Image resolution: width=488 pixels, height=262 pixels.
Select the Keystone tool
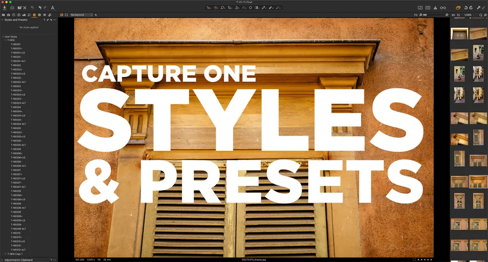tap(244, 7)
